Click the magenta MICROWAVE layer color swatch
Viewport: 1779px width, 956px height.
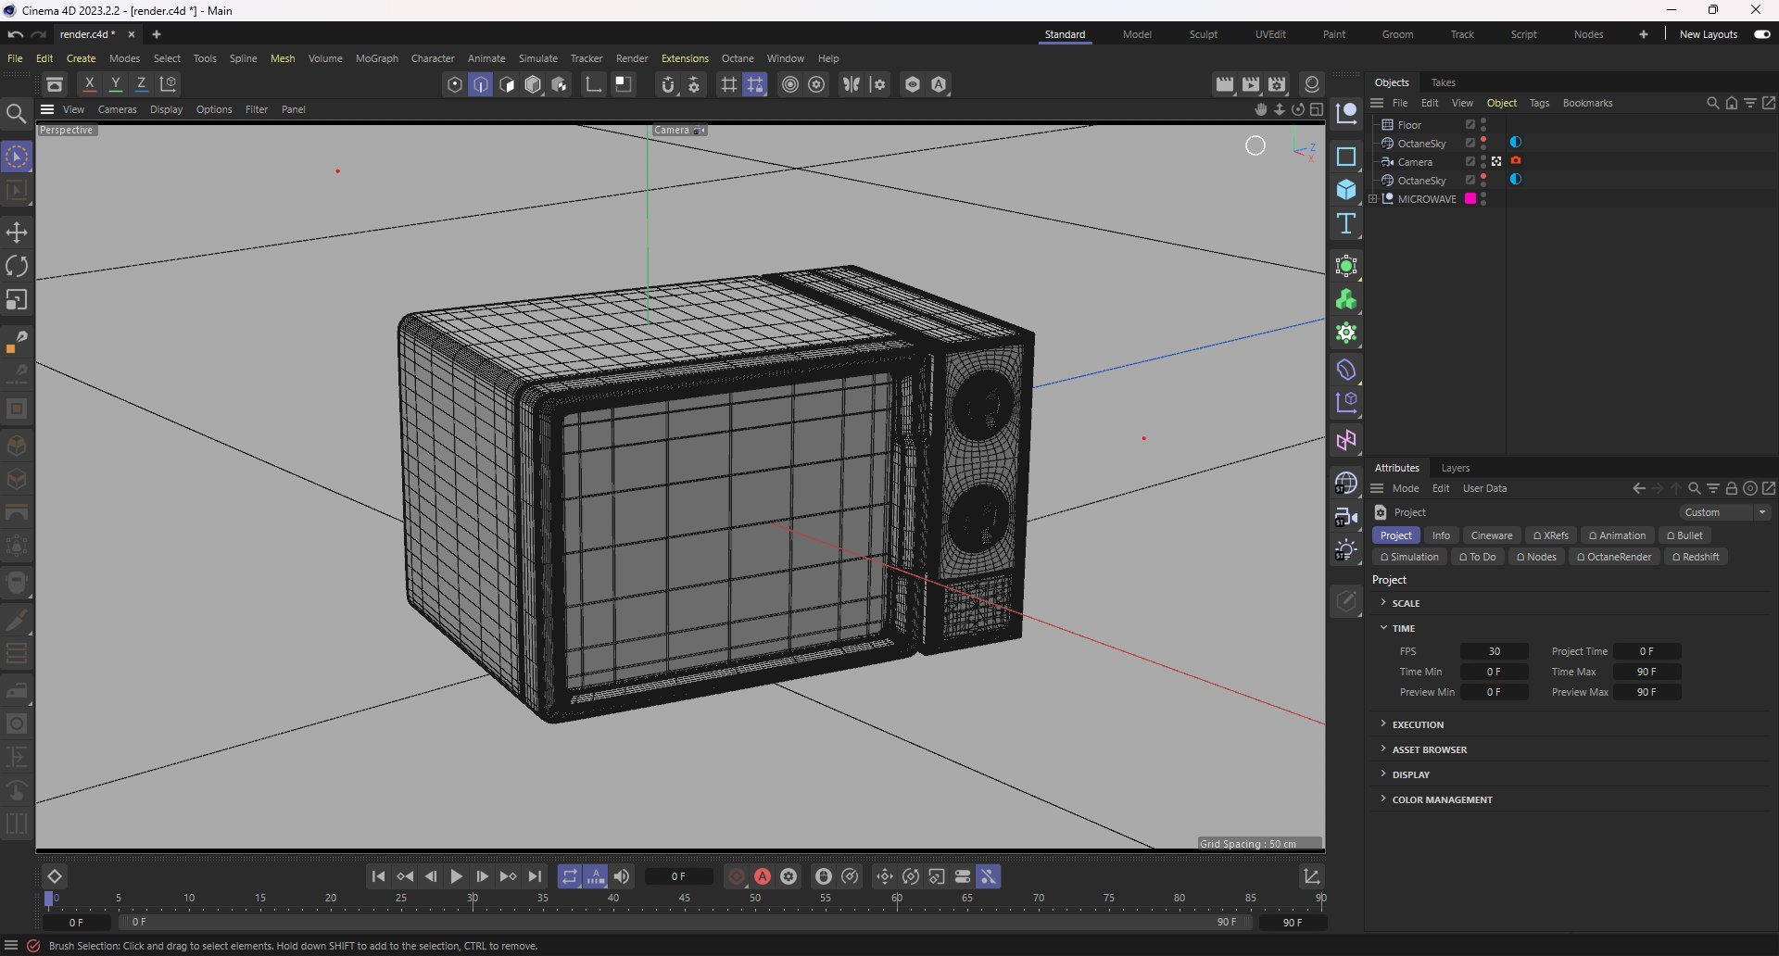[1470, 198]
